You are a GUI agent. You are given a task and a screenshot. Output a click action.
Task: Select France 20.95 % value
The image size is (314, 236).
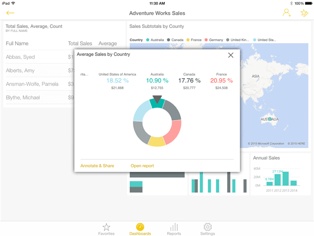(221, 81)
